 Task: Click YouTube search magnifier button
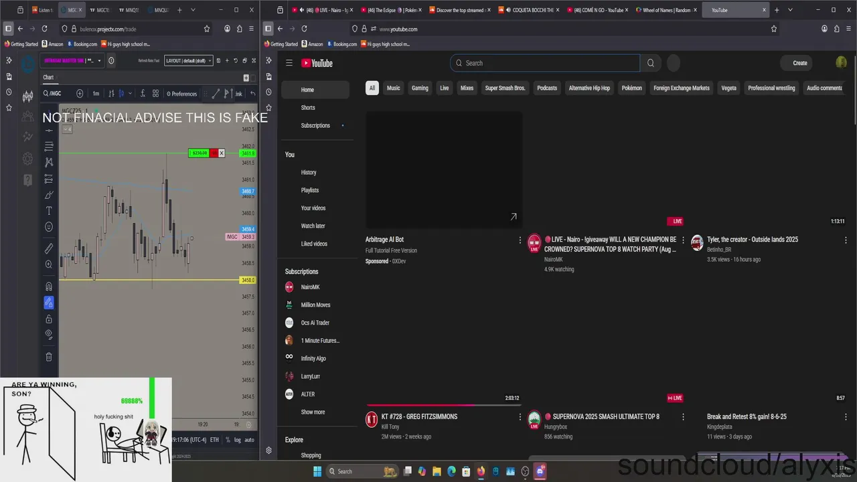(651, 63)
